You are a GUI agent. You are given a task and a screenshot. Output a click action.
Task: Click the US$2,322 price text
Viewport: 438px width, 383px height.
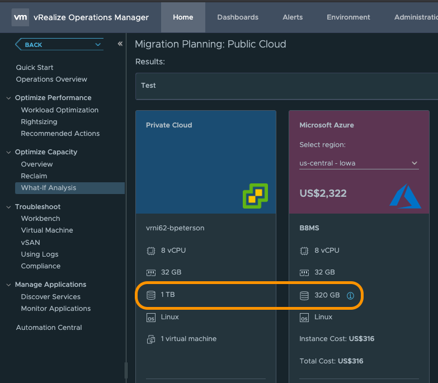coord(323,193)
